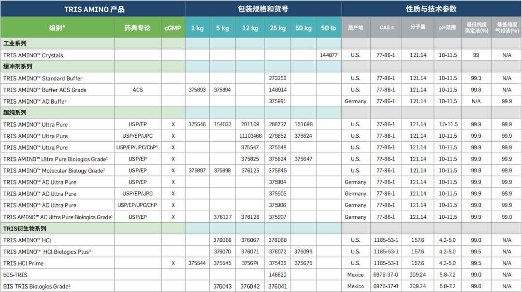The height and width of the screenshot is (292, 522).
Task: Select 'TRIS HCl Prime' product name
Action: click(x=23, y=264)
